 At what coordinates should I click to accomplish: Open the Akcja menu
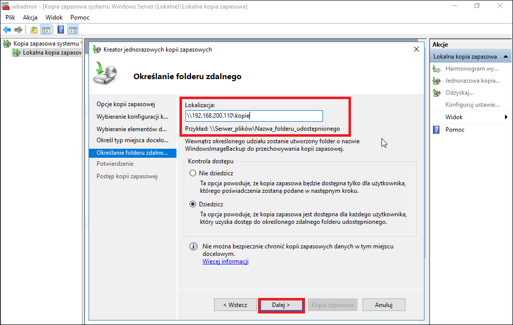pos(30,18)
